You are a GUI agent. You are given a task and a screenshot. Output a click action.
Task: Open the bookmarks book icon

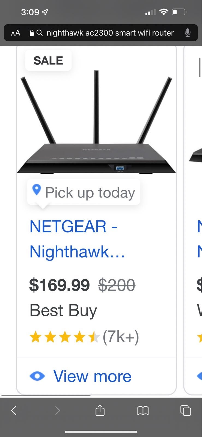(x=143, y=410)
